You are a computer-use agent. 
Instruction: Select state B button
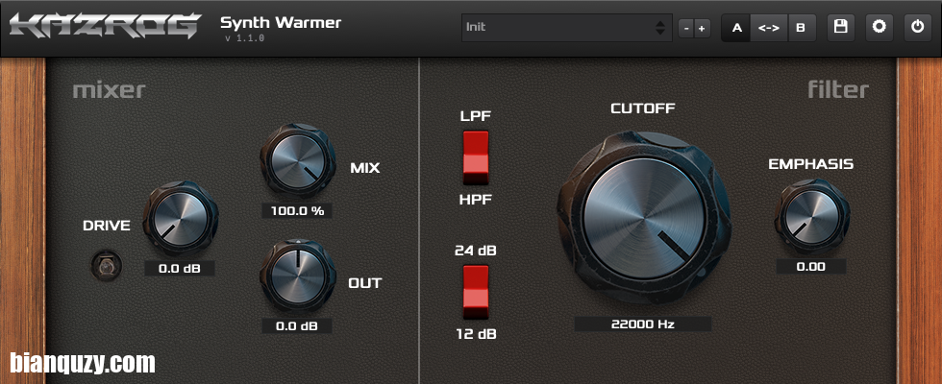800,28
